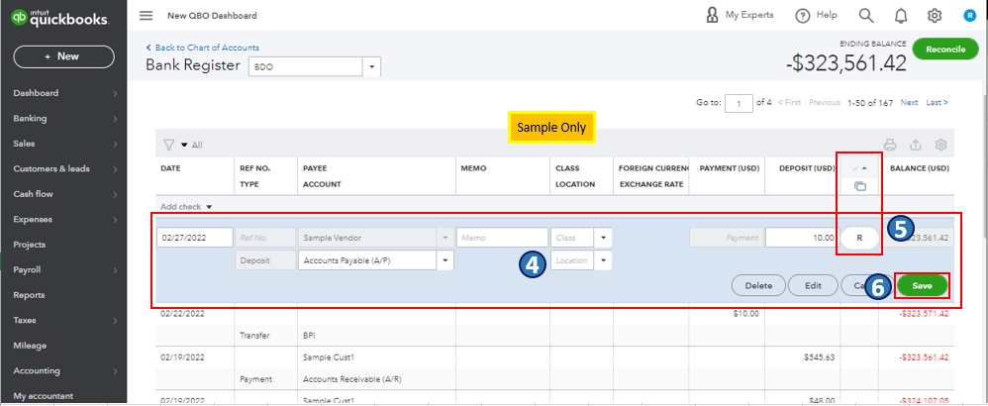The image size is (988, 406).
Task: Click the funnel filter icon
Action: tap(168, 145)
